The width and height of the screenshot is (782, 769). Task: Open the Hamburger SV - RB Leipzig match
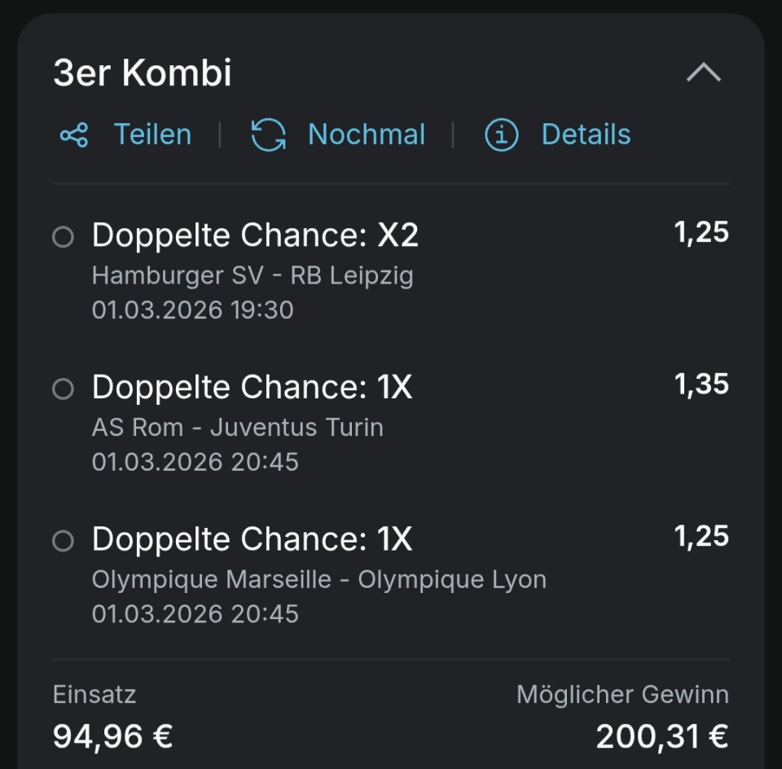(x=253, y=276)
